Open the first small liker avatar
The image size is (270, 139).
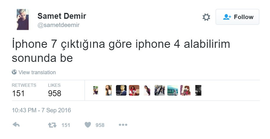tap(96, 90)
